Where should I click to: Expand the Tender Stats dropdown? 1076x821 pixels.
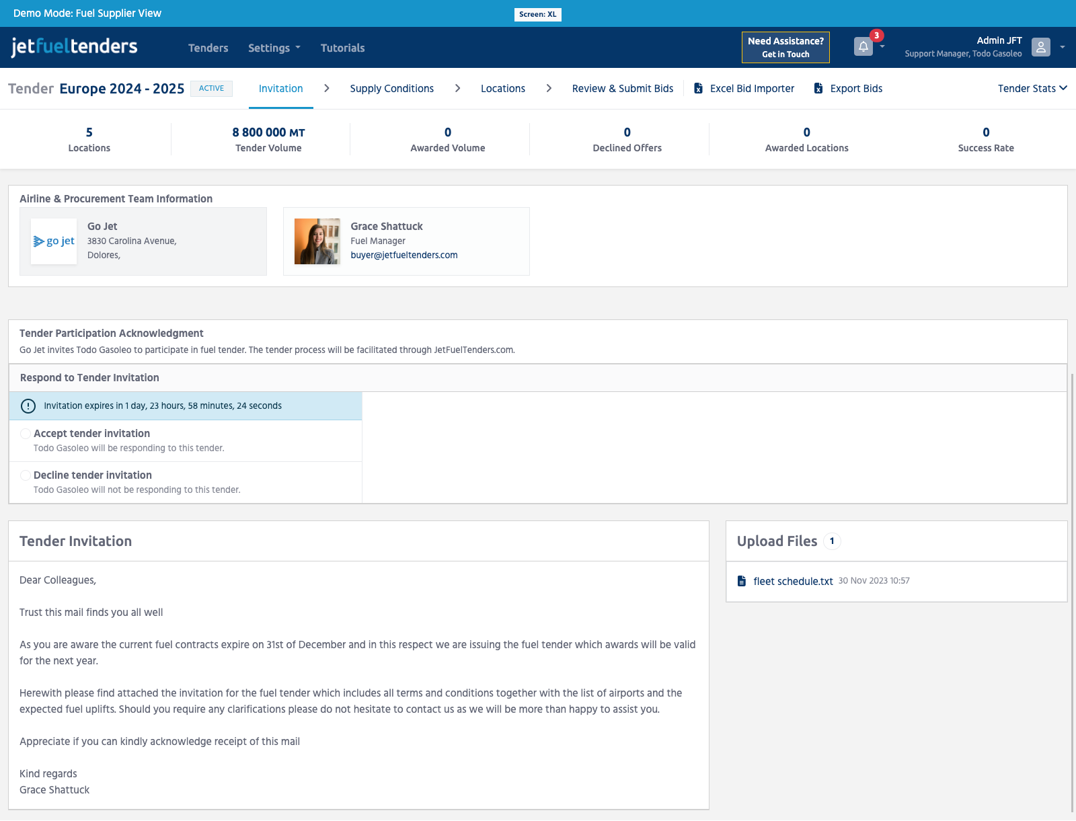coord(1032,89)
